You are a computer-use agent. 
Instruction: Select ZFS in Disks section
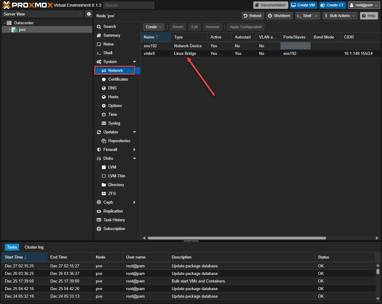112,194
